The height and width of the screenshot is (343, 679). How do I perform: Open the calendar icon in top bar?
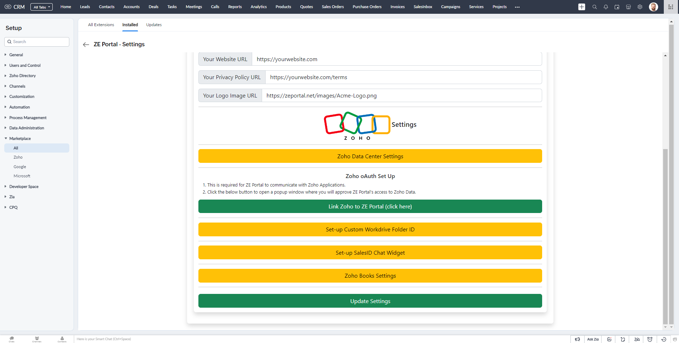click(x=617, y=7)
